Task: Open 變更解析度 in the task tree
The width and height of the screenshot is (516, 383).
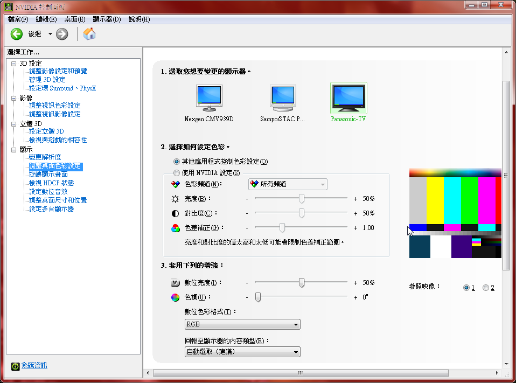Action: 49,157
